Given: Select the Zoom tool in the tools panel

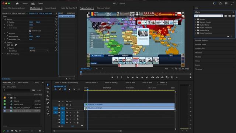Looking at the screenshot, I should [48, 111].
